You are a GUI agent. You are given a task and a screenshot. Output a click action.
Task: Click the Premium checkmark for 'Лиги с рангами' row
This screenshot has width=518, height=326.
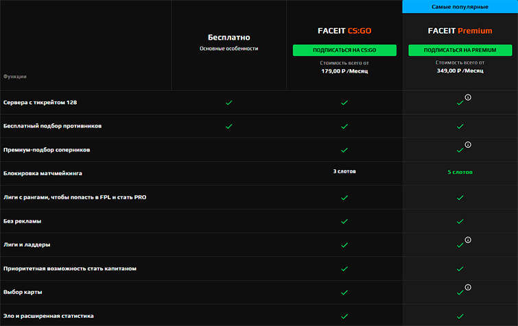pyautogui.click(x=460, y=198)
